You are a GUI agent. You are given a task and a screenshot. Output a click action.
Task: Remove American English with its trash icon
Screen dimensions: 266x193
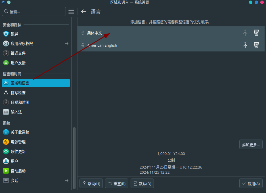point(256,45)
